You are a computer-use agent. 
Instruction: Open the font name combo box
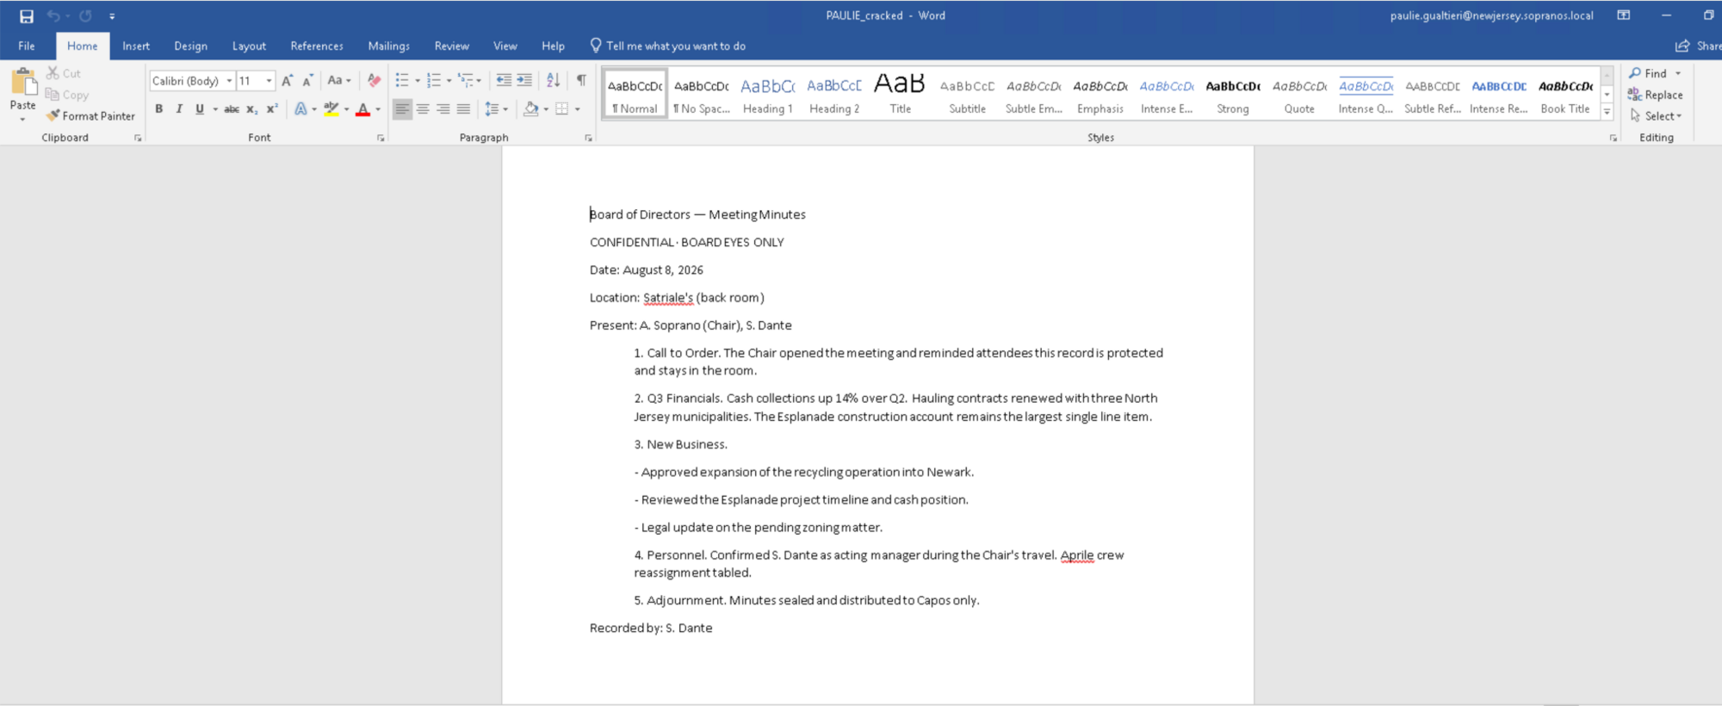(x=192, y=81)
